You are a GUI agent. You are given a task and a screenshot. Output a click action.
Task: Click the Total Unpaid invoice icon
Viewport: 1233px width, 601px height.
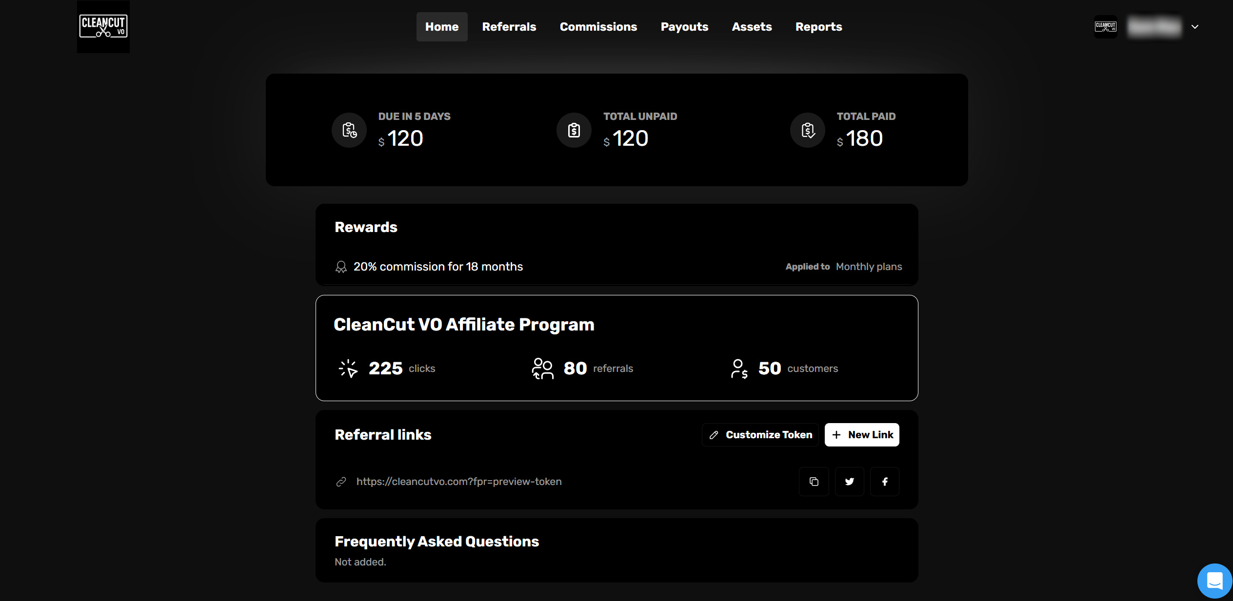coord(574,130)
